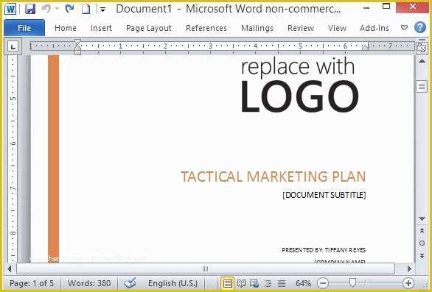
Task: Switch to the Insert ribbon tab
Action: tap(101, 28)
